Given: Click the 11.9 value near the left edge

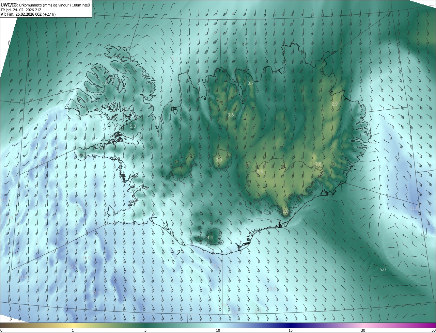Looking at the screenshot, I should [22, 277].
